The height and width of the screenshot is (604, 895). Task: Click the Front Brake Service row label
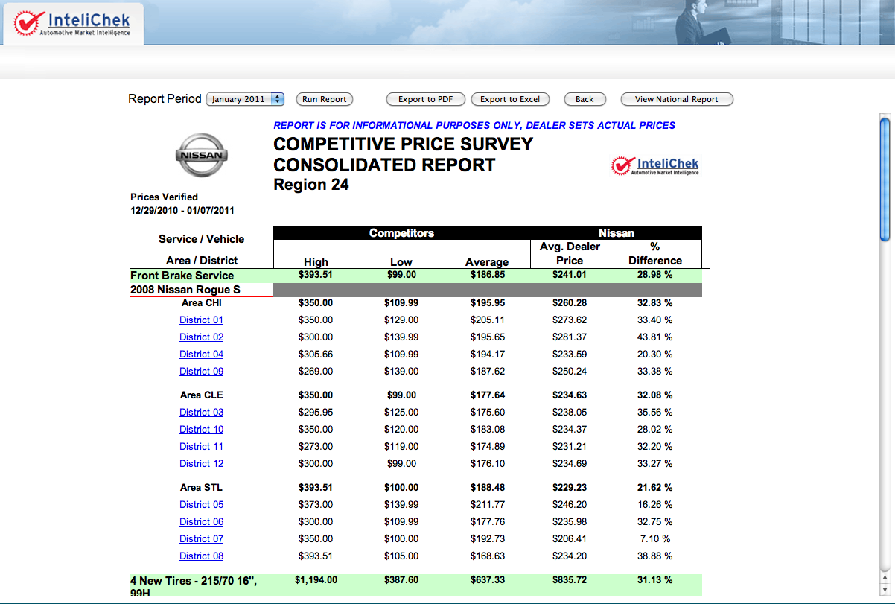pyautogui.click(x=182, y=276)
